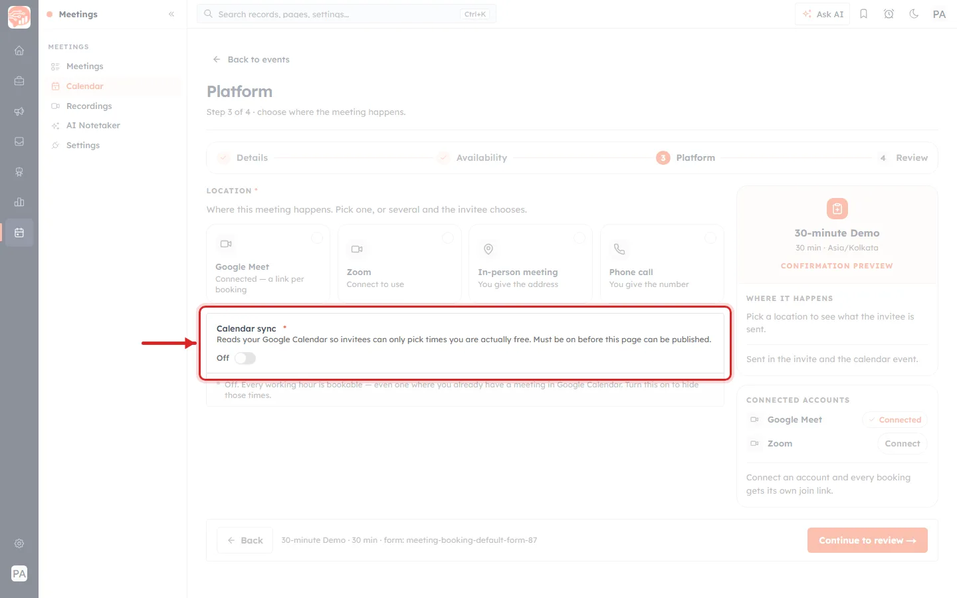Open Settings in the Meetings sidebar

[113, 146]
